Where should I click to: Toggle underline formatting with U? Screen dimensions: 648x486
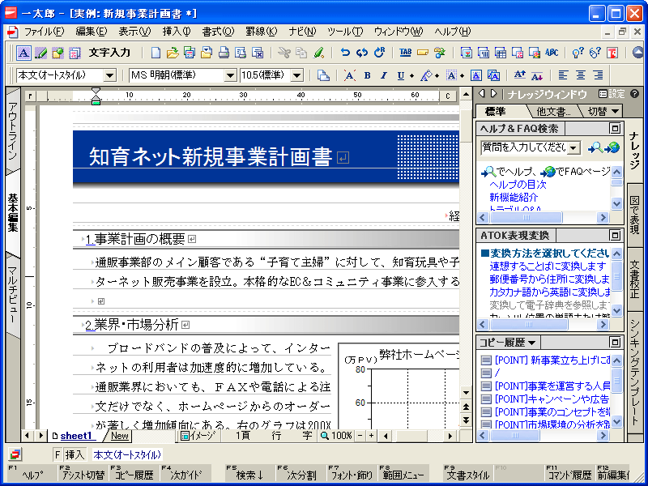coord(400,75)
